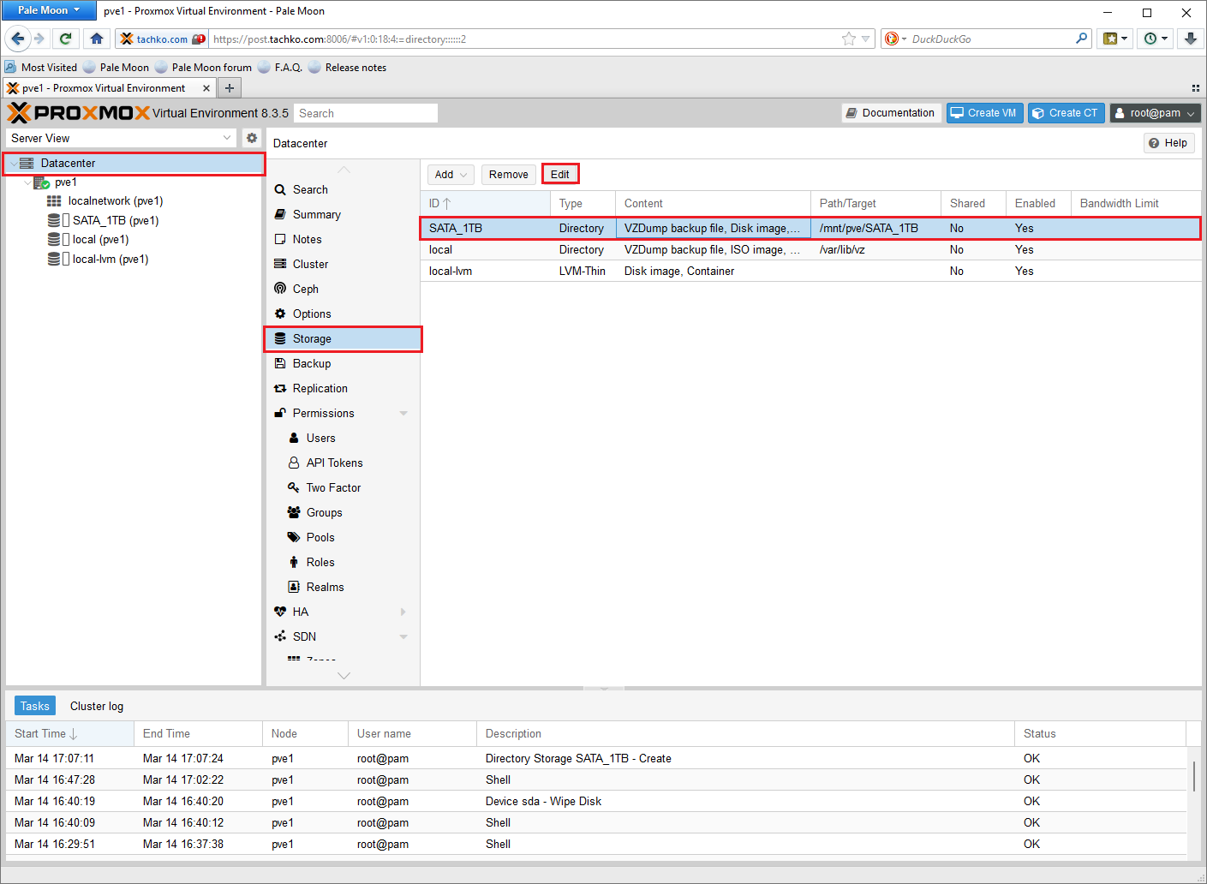Click the Pale Moon forum bookmark

(203, 68)
